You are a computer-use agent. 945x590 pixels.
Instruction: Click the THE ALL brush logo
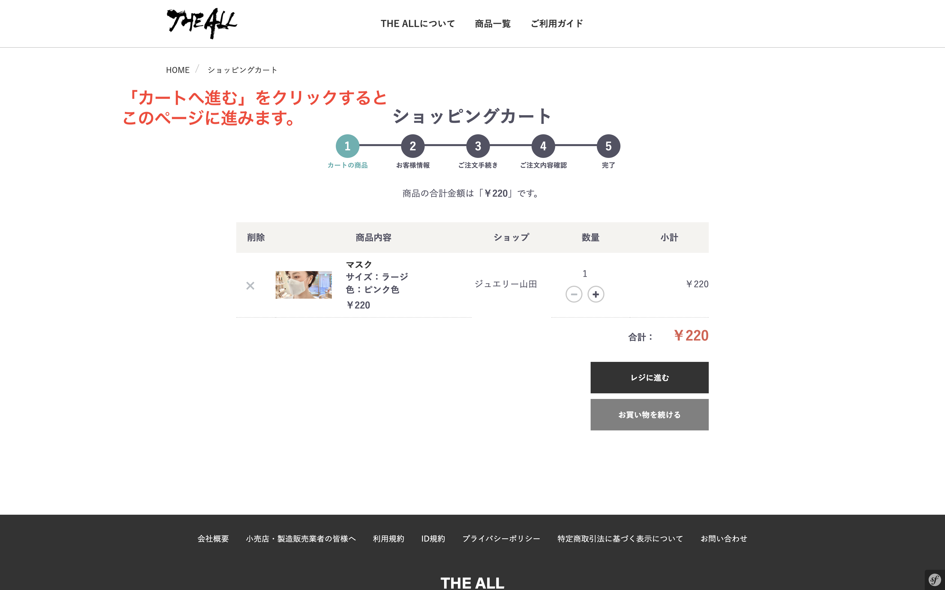[x=201, y=23]
